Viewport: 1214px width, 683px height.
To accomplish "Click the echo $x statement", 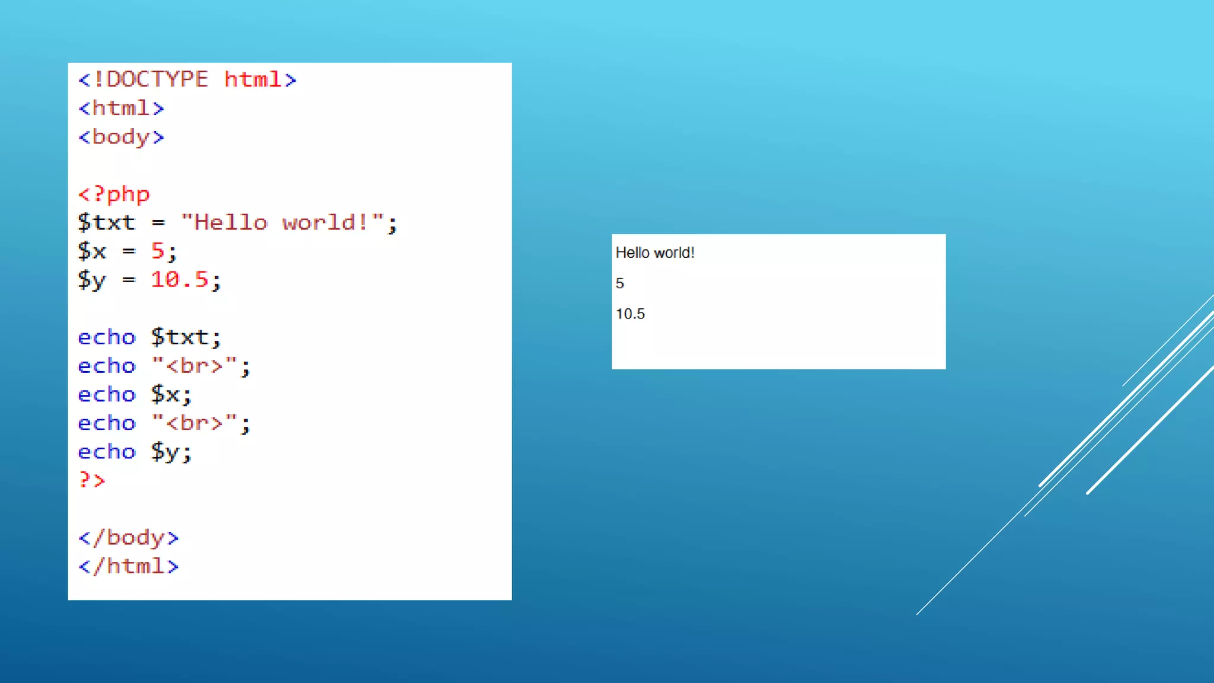I will (x=135, y=394).
